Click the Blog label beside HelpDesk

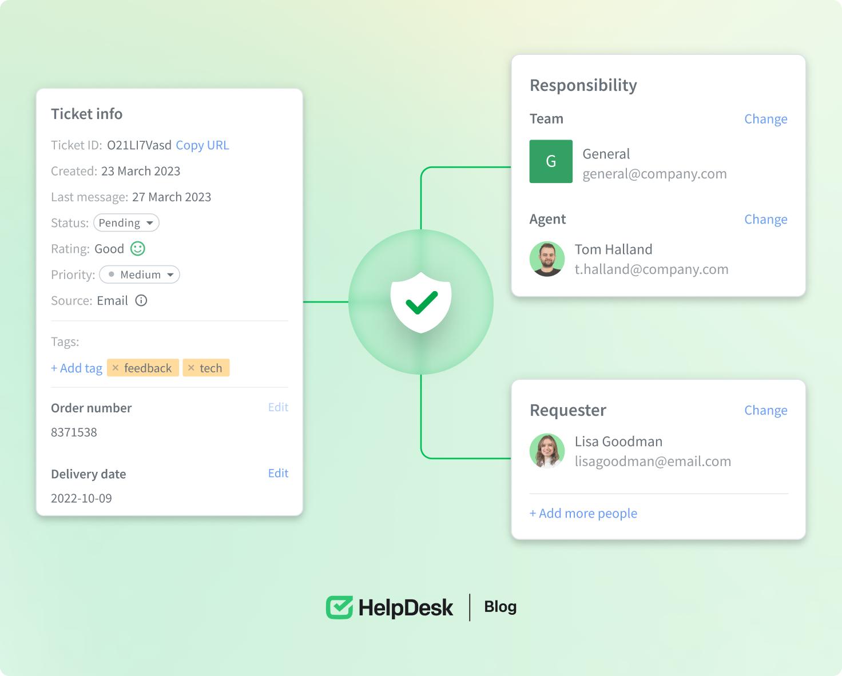point(500,607)
